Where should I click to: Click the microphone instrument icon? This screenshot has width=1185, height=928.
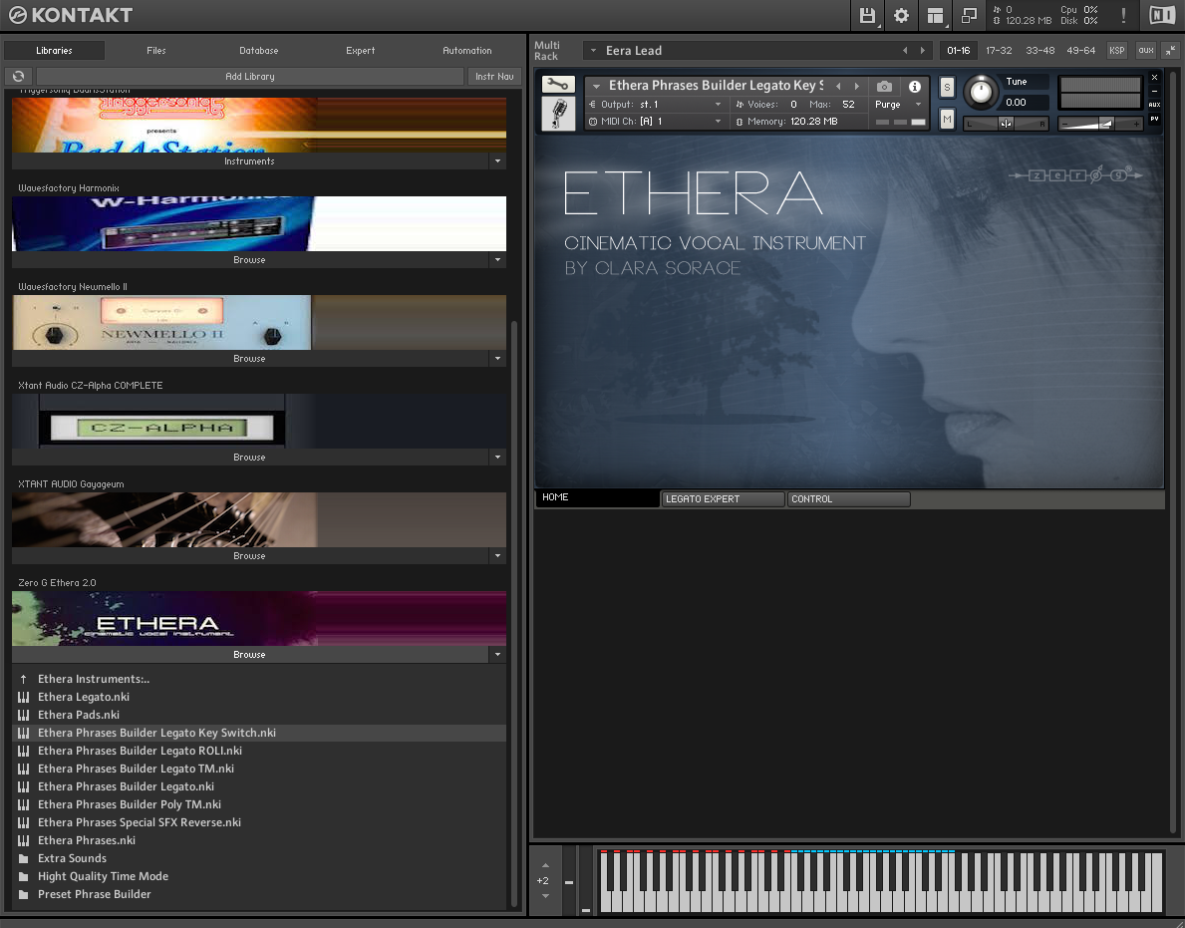click(x=558, y=114)
